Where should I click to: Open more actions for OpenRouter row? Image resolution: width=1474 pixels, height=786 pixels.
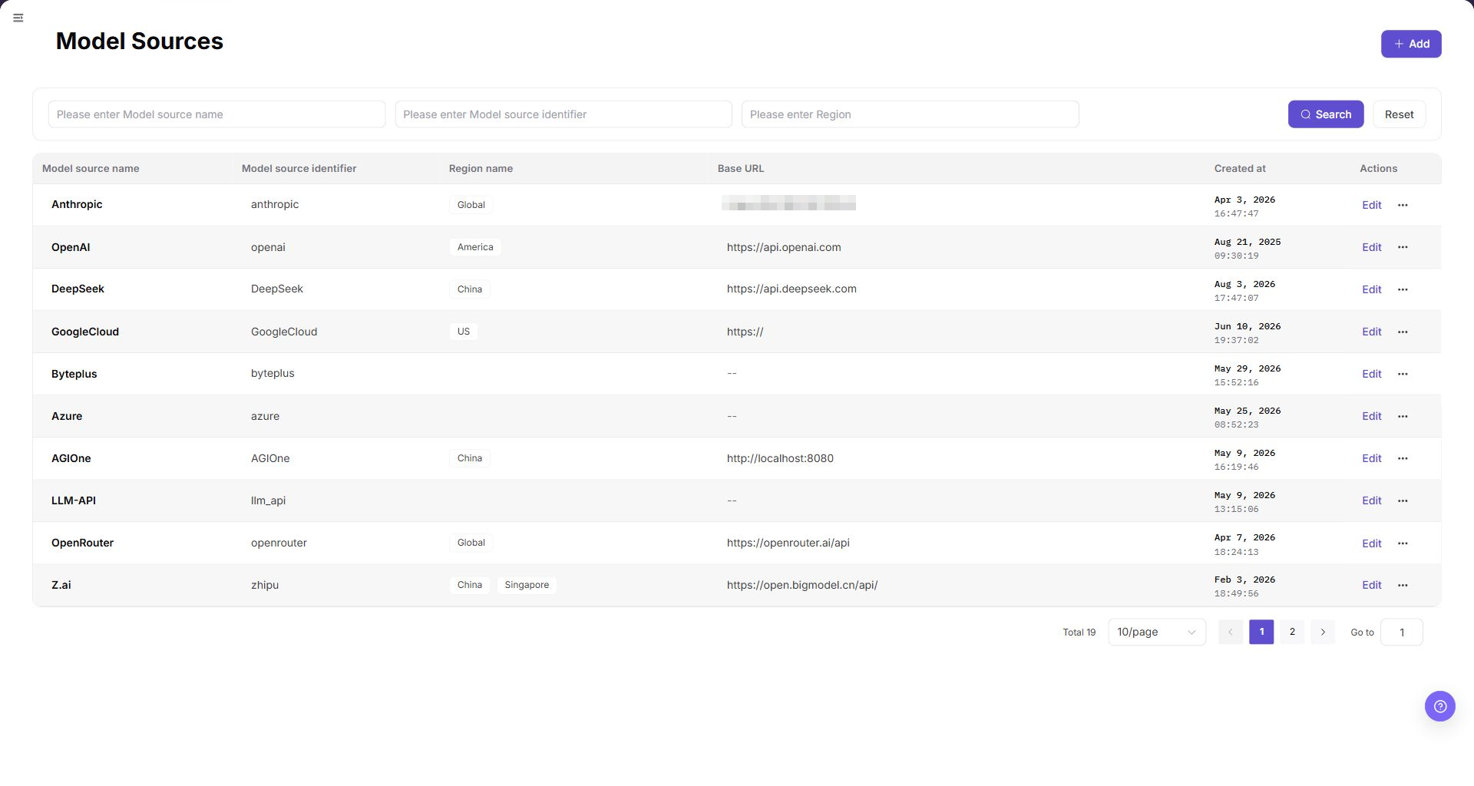point(1403,543)
